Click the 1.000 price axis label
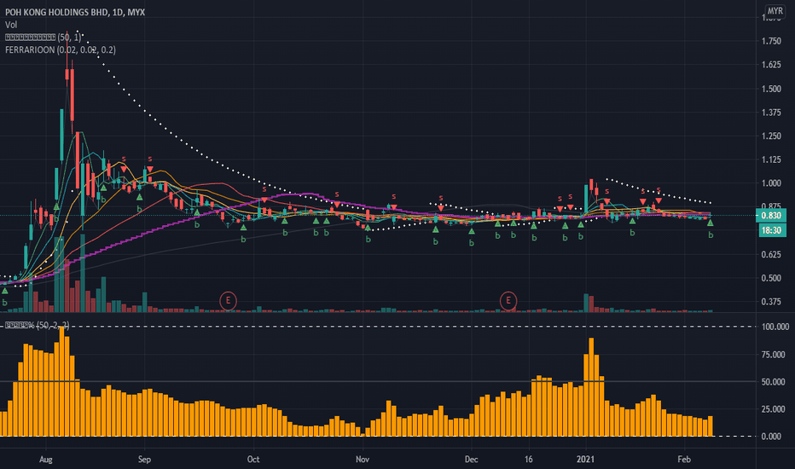 pos(771,183)
